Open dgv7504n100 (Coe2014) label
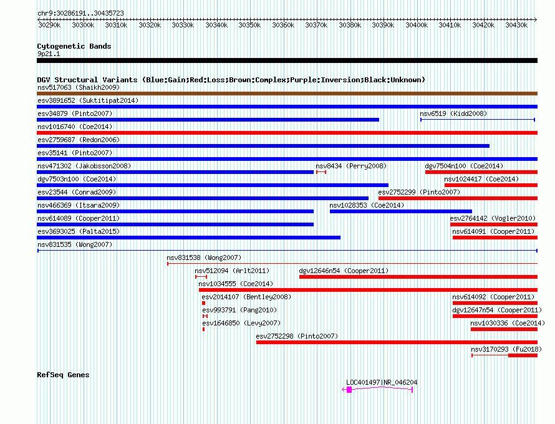555x424 pixels. tap(464, 166)
